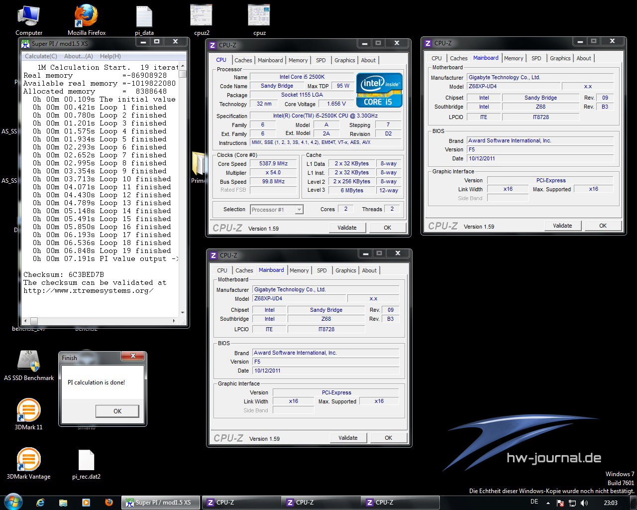This screenshot has width=637, height=510.
Task: Open Memory tab in right CPU-Z window
Action: coord(514,58)
